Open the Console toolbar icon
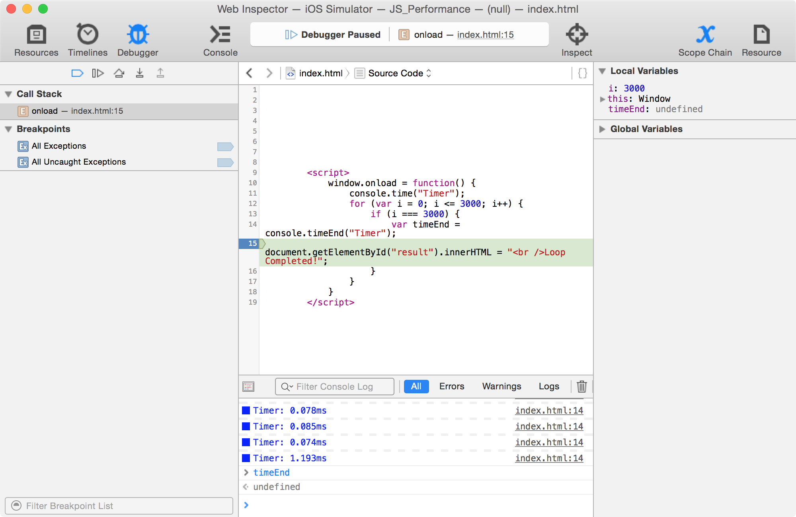The image size is (796, 517). coord(220,35)
